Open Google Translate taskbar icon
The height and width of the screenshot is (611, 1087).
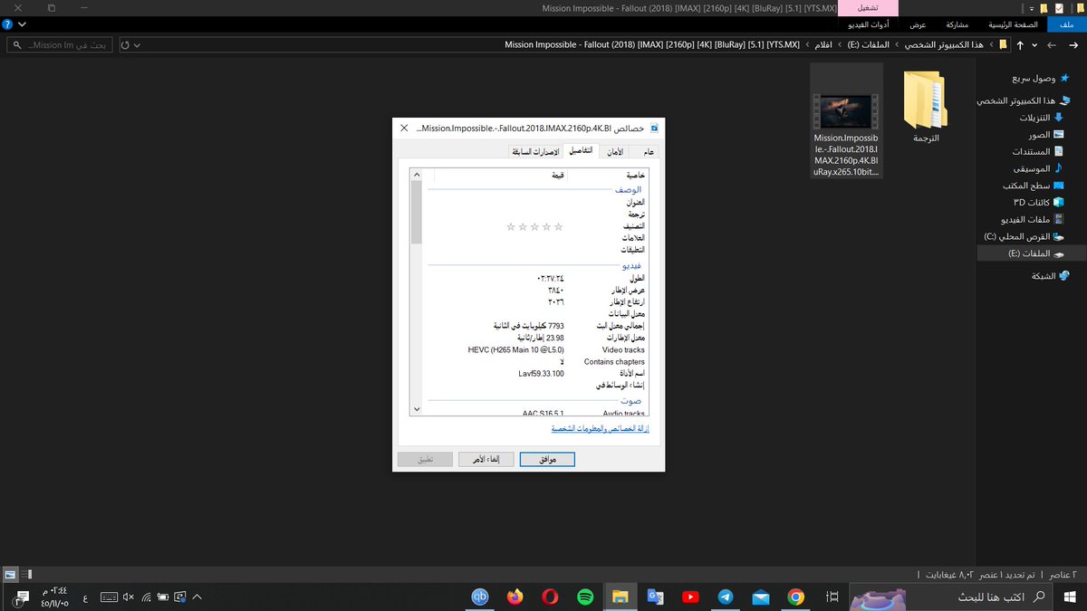pyautogui.click(x=655, y=597)
